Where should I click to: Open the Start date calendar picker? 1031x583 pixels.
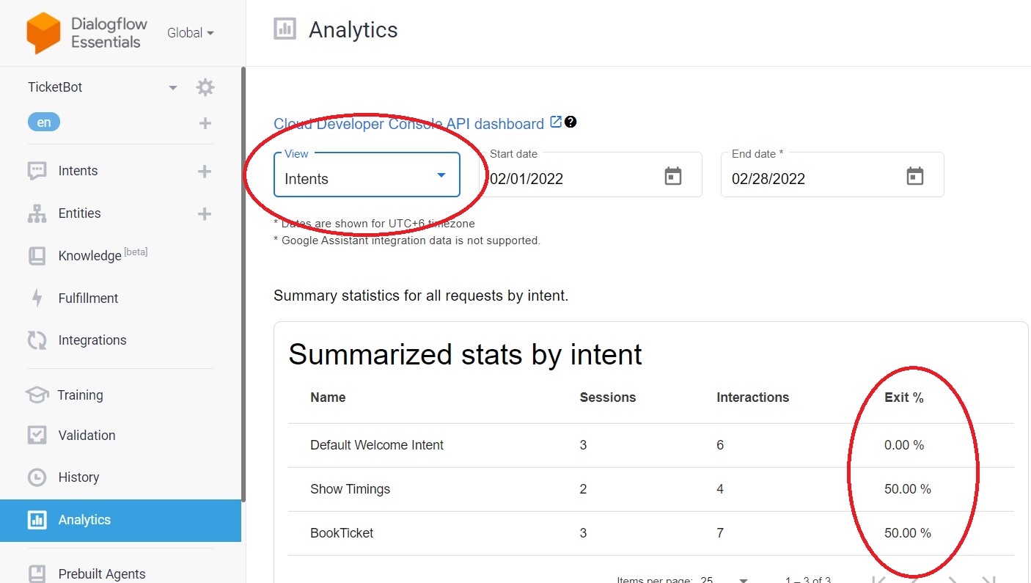pyautogui.click(x=672, y=176)
